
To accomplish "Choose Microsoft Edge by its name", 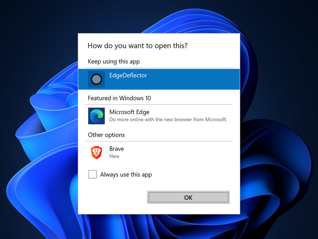I will [130, 112].
